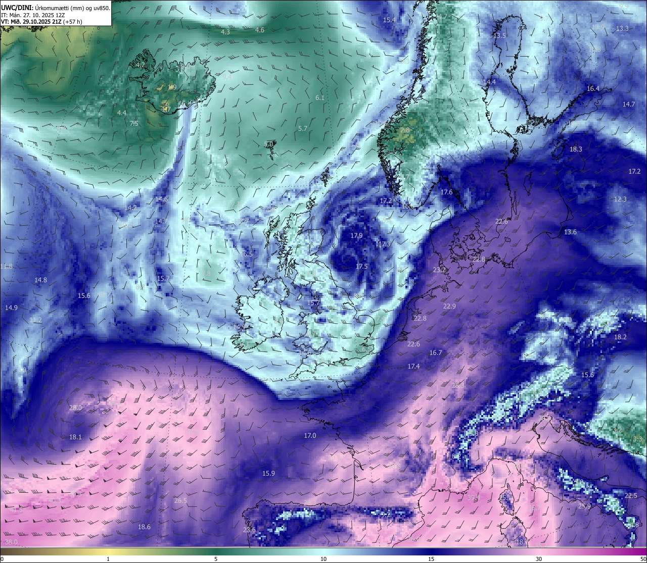Click the map value '18.2'
This screenshot has width=647, height=563.
pyautogui.click(x=620, y=337)
